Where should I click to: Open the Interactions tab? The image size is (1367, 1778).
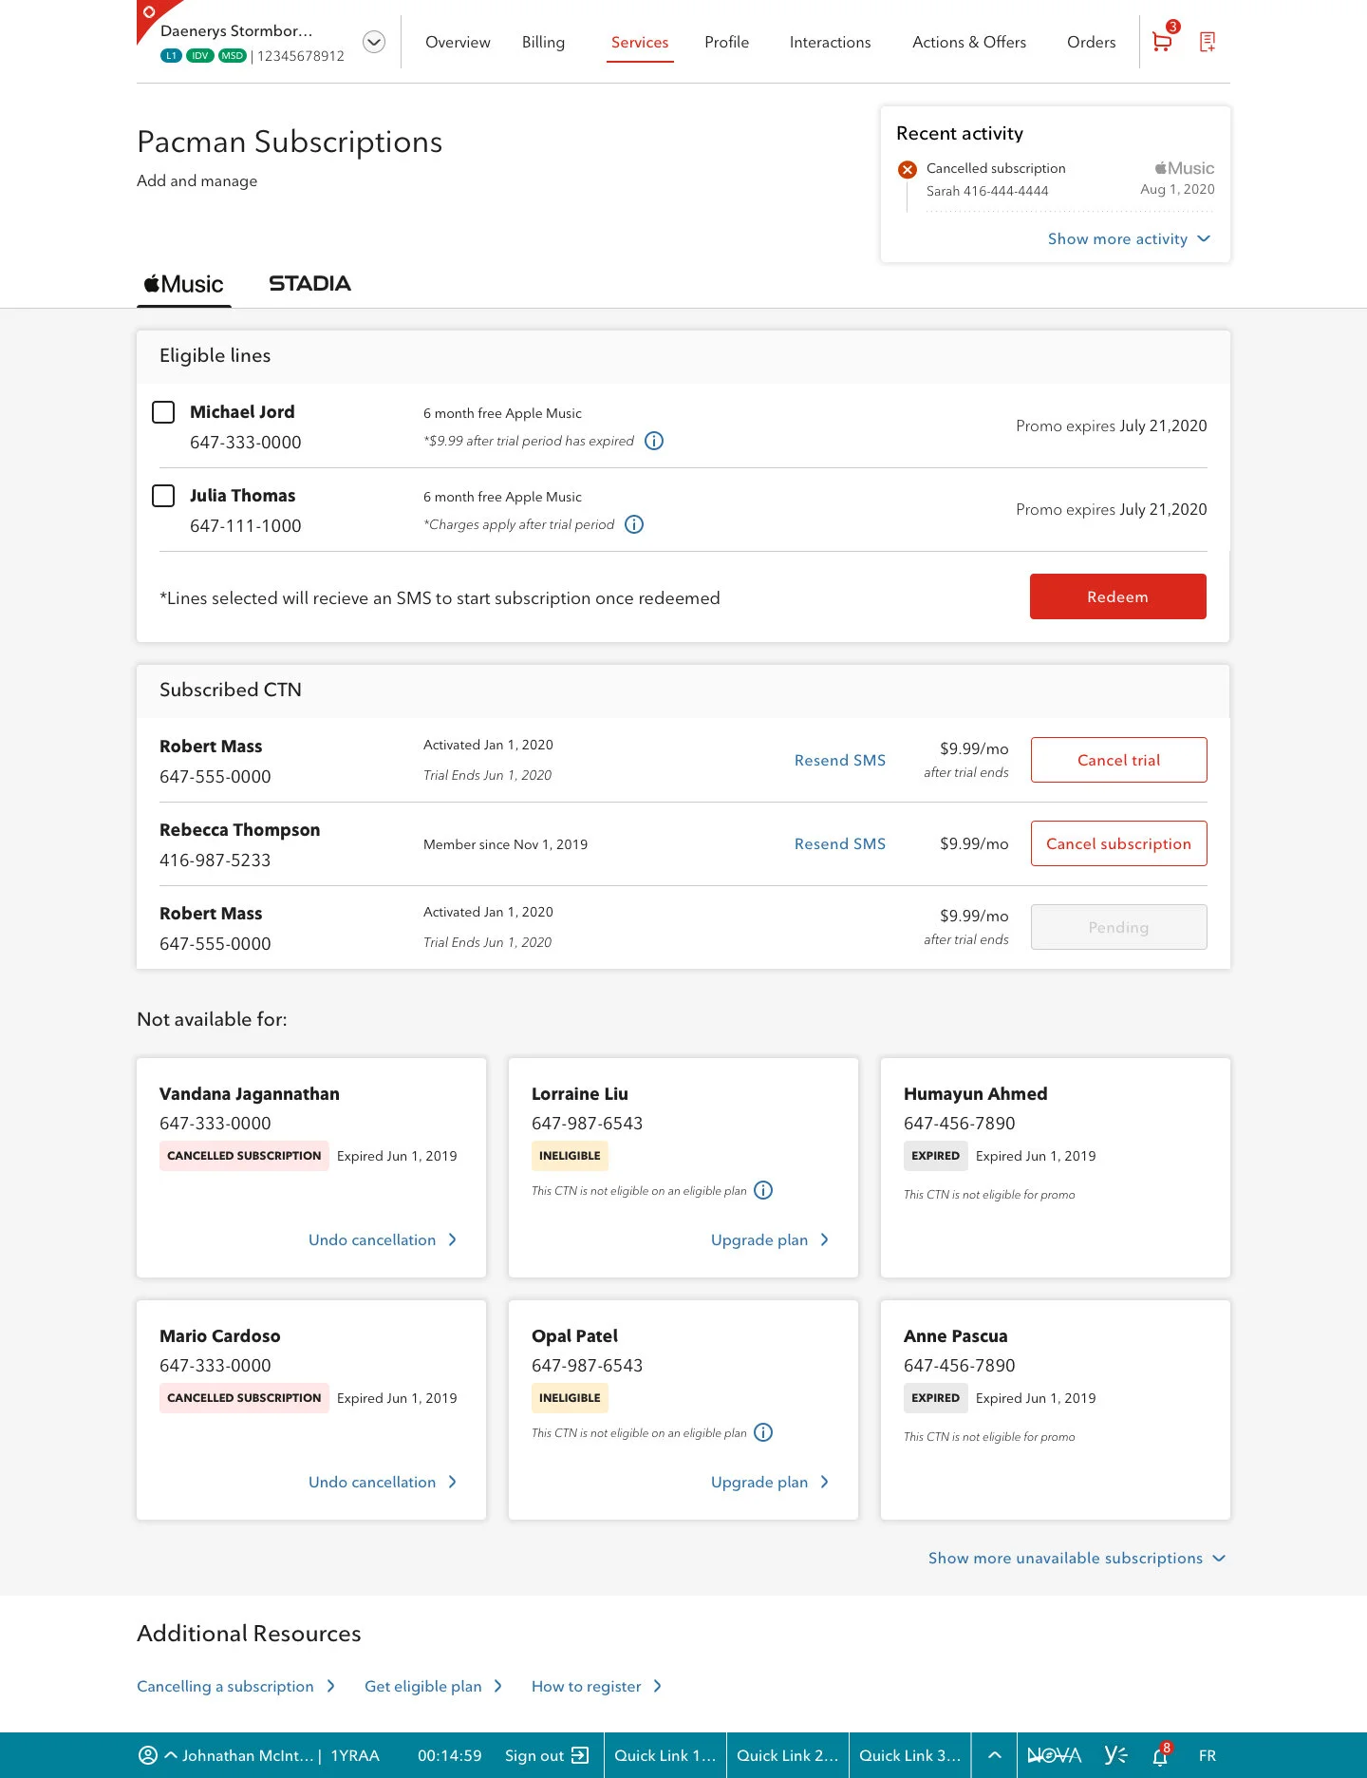coord(830,42)
